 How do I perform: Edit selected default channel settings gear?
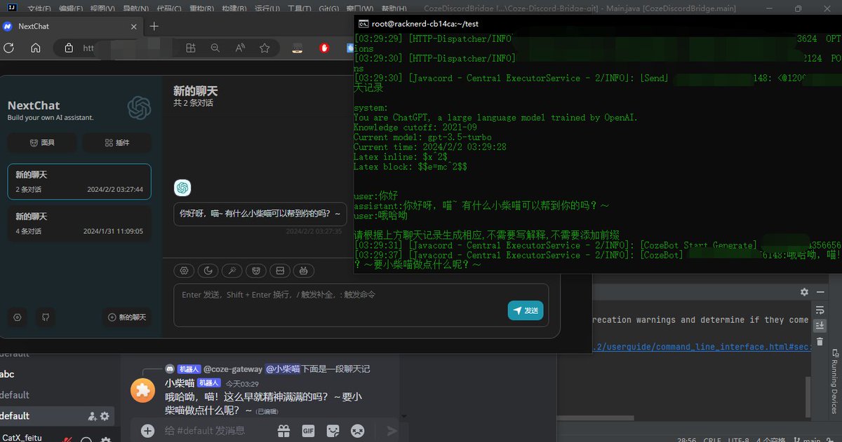click(x=105, y=416)
